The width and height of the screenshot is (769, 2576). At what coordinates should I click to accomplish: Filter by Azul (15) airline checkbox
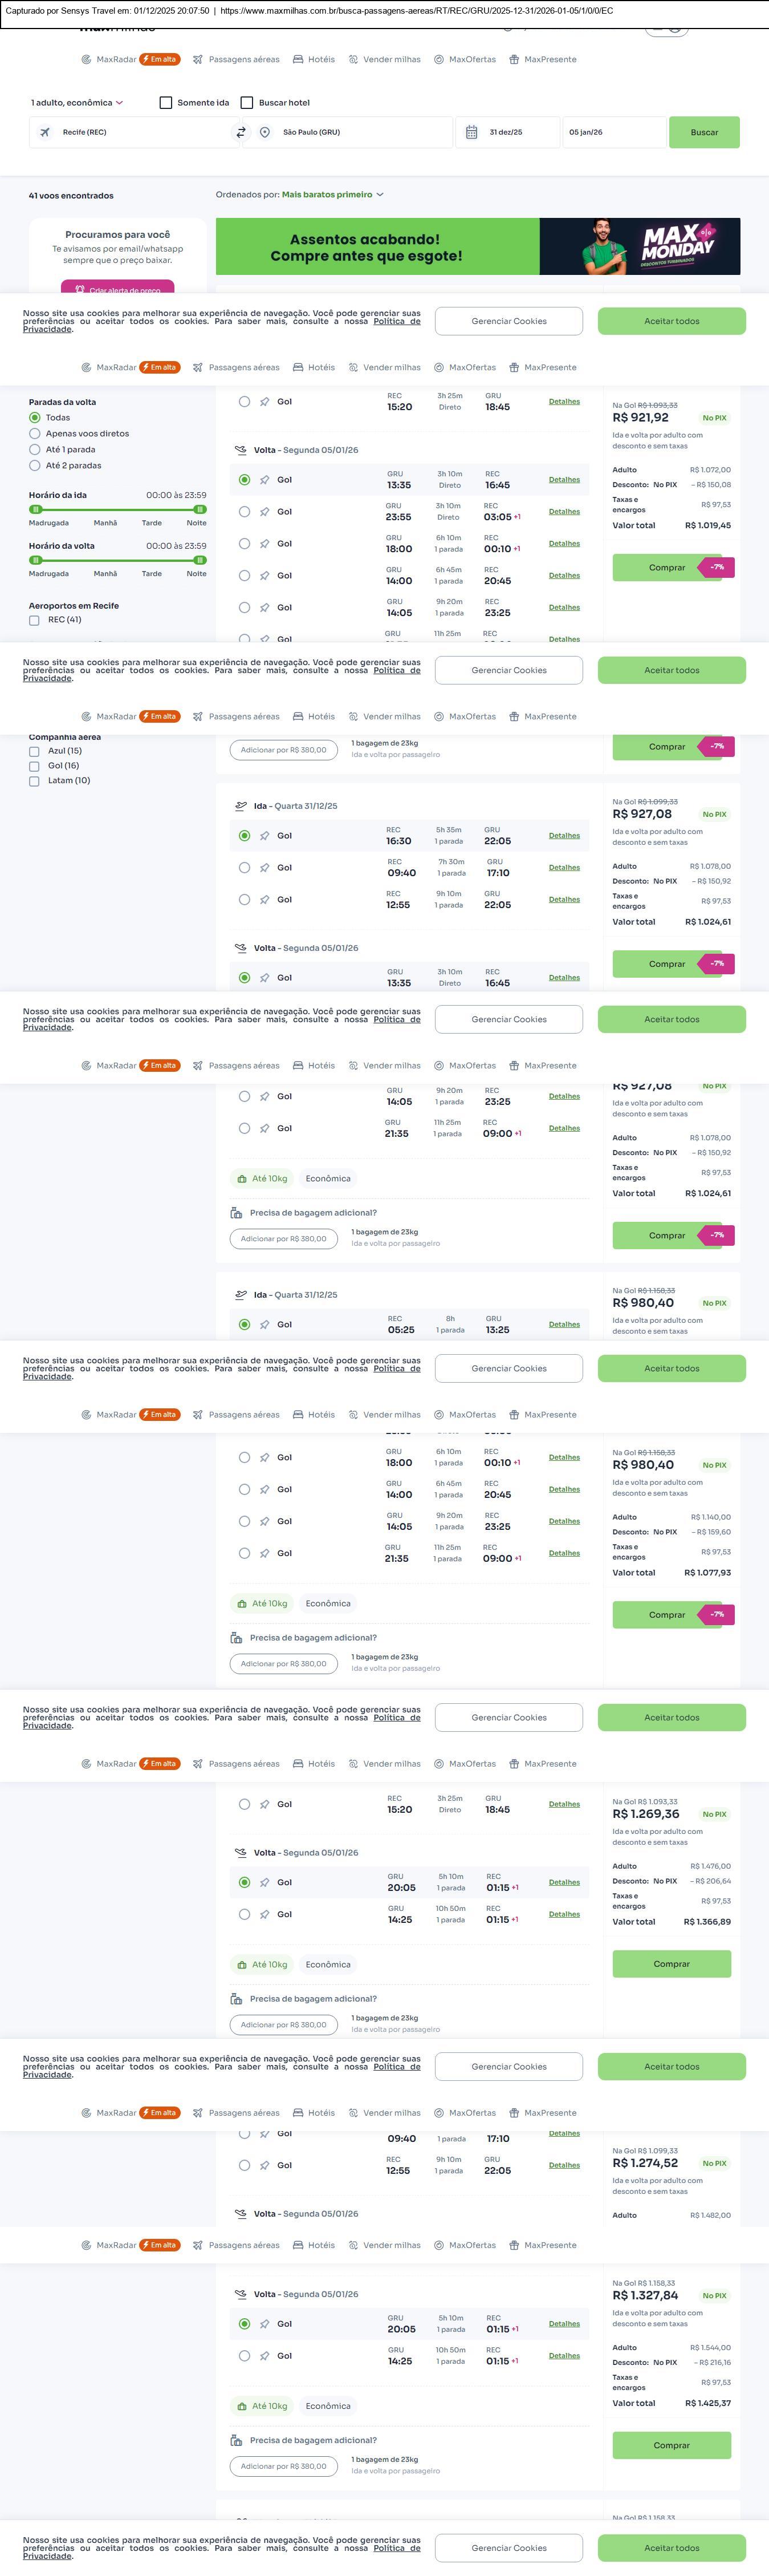tap(35, 751)
